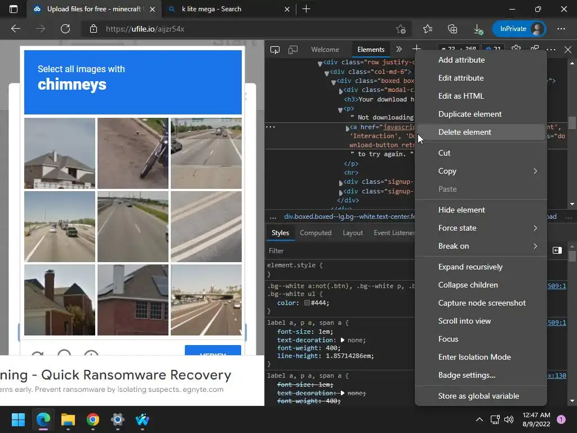Open Settings app from taskbar
Viewport: 577px width, 433px height.
118,419
